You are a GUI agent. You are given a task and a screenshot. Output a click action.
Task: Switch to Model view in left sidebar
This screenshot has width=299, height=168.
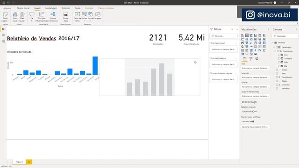tap(3, 41)
